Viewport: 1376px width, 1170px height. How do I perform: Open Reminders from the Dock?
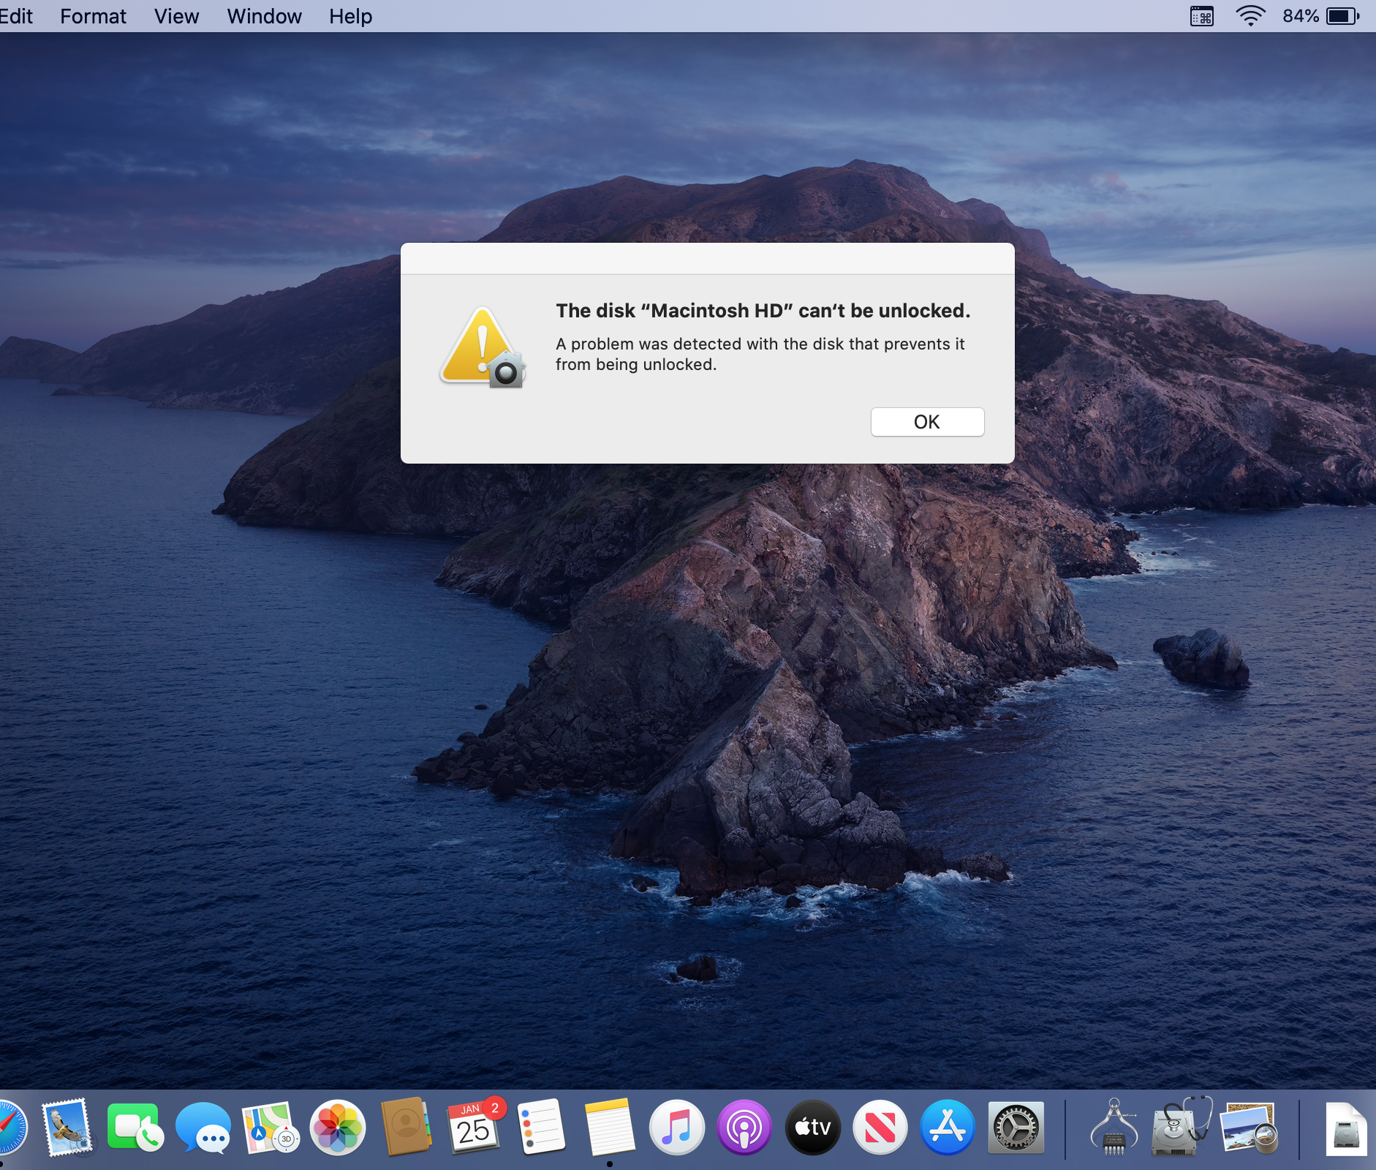pos(541,1128)
